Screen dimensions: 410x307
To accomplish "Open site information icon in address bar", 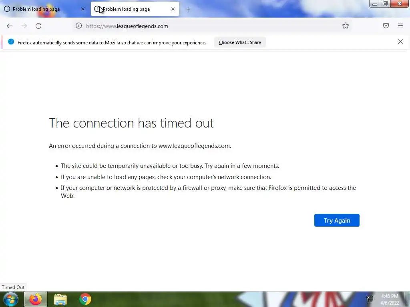I will click(x=78, y=26).
